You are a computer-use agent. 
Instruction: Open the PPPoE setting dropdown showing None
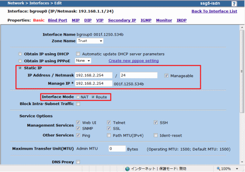(83, 61)
